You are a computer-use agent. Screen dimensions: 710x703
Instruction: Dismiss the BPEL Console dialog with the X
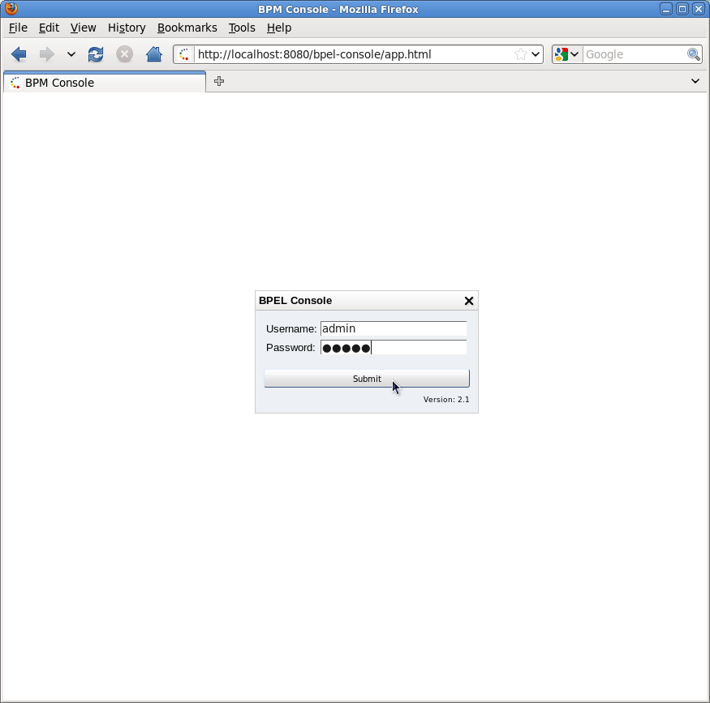[468, 301]
